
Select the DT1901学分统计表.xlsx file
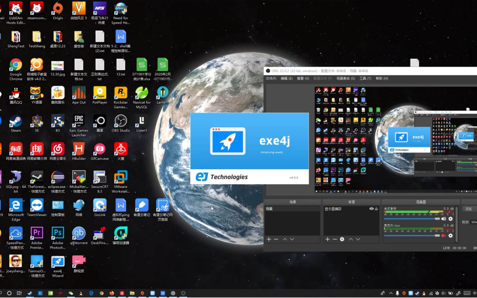click(x=142, y=69)
